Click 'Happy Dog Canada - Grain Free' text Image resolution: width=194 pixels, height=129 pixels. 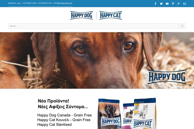64,115
